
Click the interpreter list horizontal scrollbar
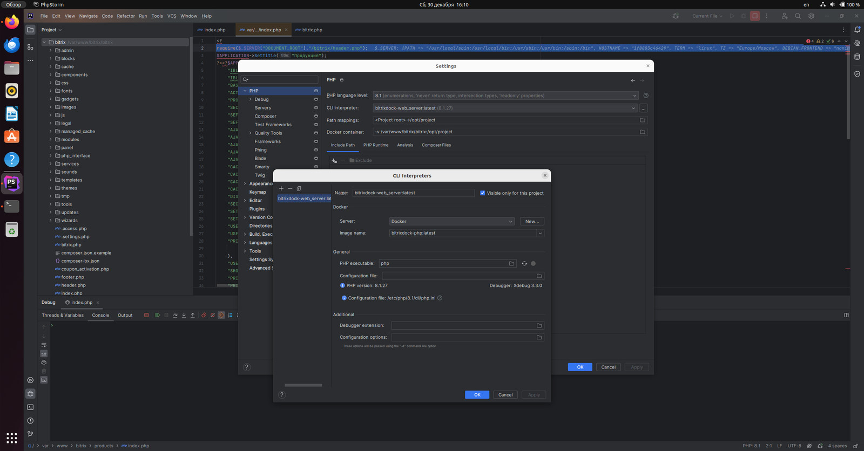(303, 385)
